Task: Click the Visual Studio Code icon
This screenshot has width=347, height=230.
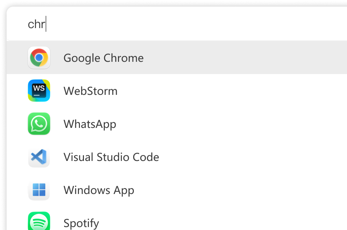Action: coord(39,157)
